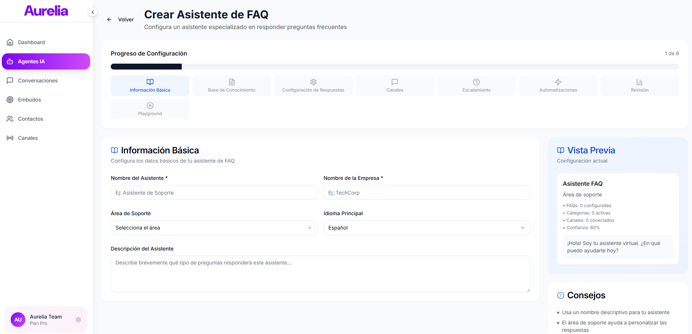Viewport: 692px width, 334px height.
Task: Expand the Área de Soporte dropdown
Action: pyautogui.click(x=214, y=228)
